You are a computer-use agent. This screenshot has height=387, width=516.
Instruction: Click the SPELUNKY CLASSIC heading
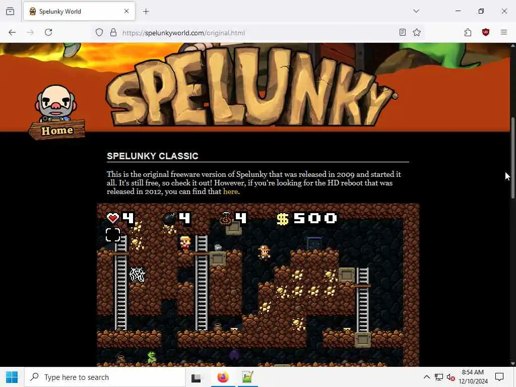[152, 156]
